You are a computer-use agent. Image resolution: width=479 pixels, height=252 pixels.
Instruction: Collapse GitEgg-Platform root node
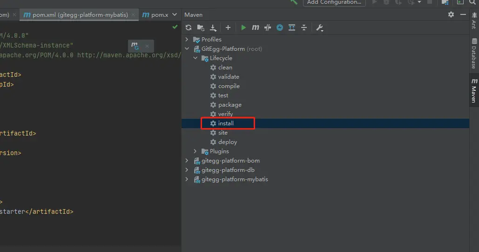pyautogui.click(x=187, y=48)
